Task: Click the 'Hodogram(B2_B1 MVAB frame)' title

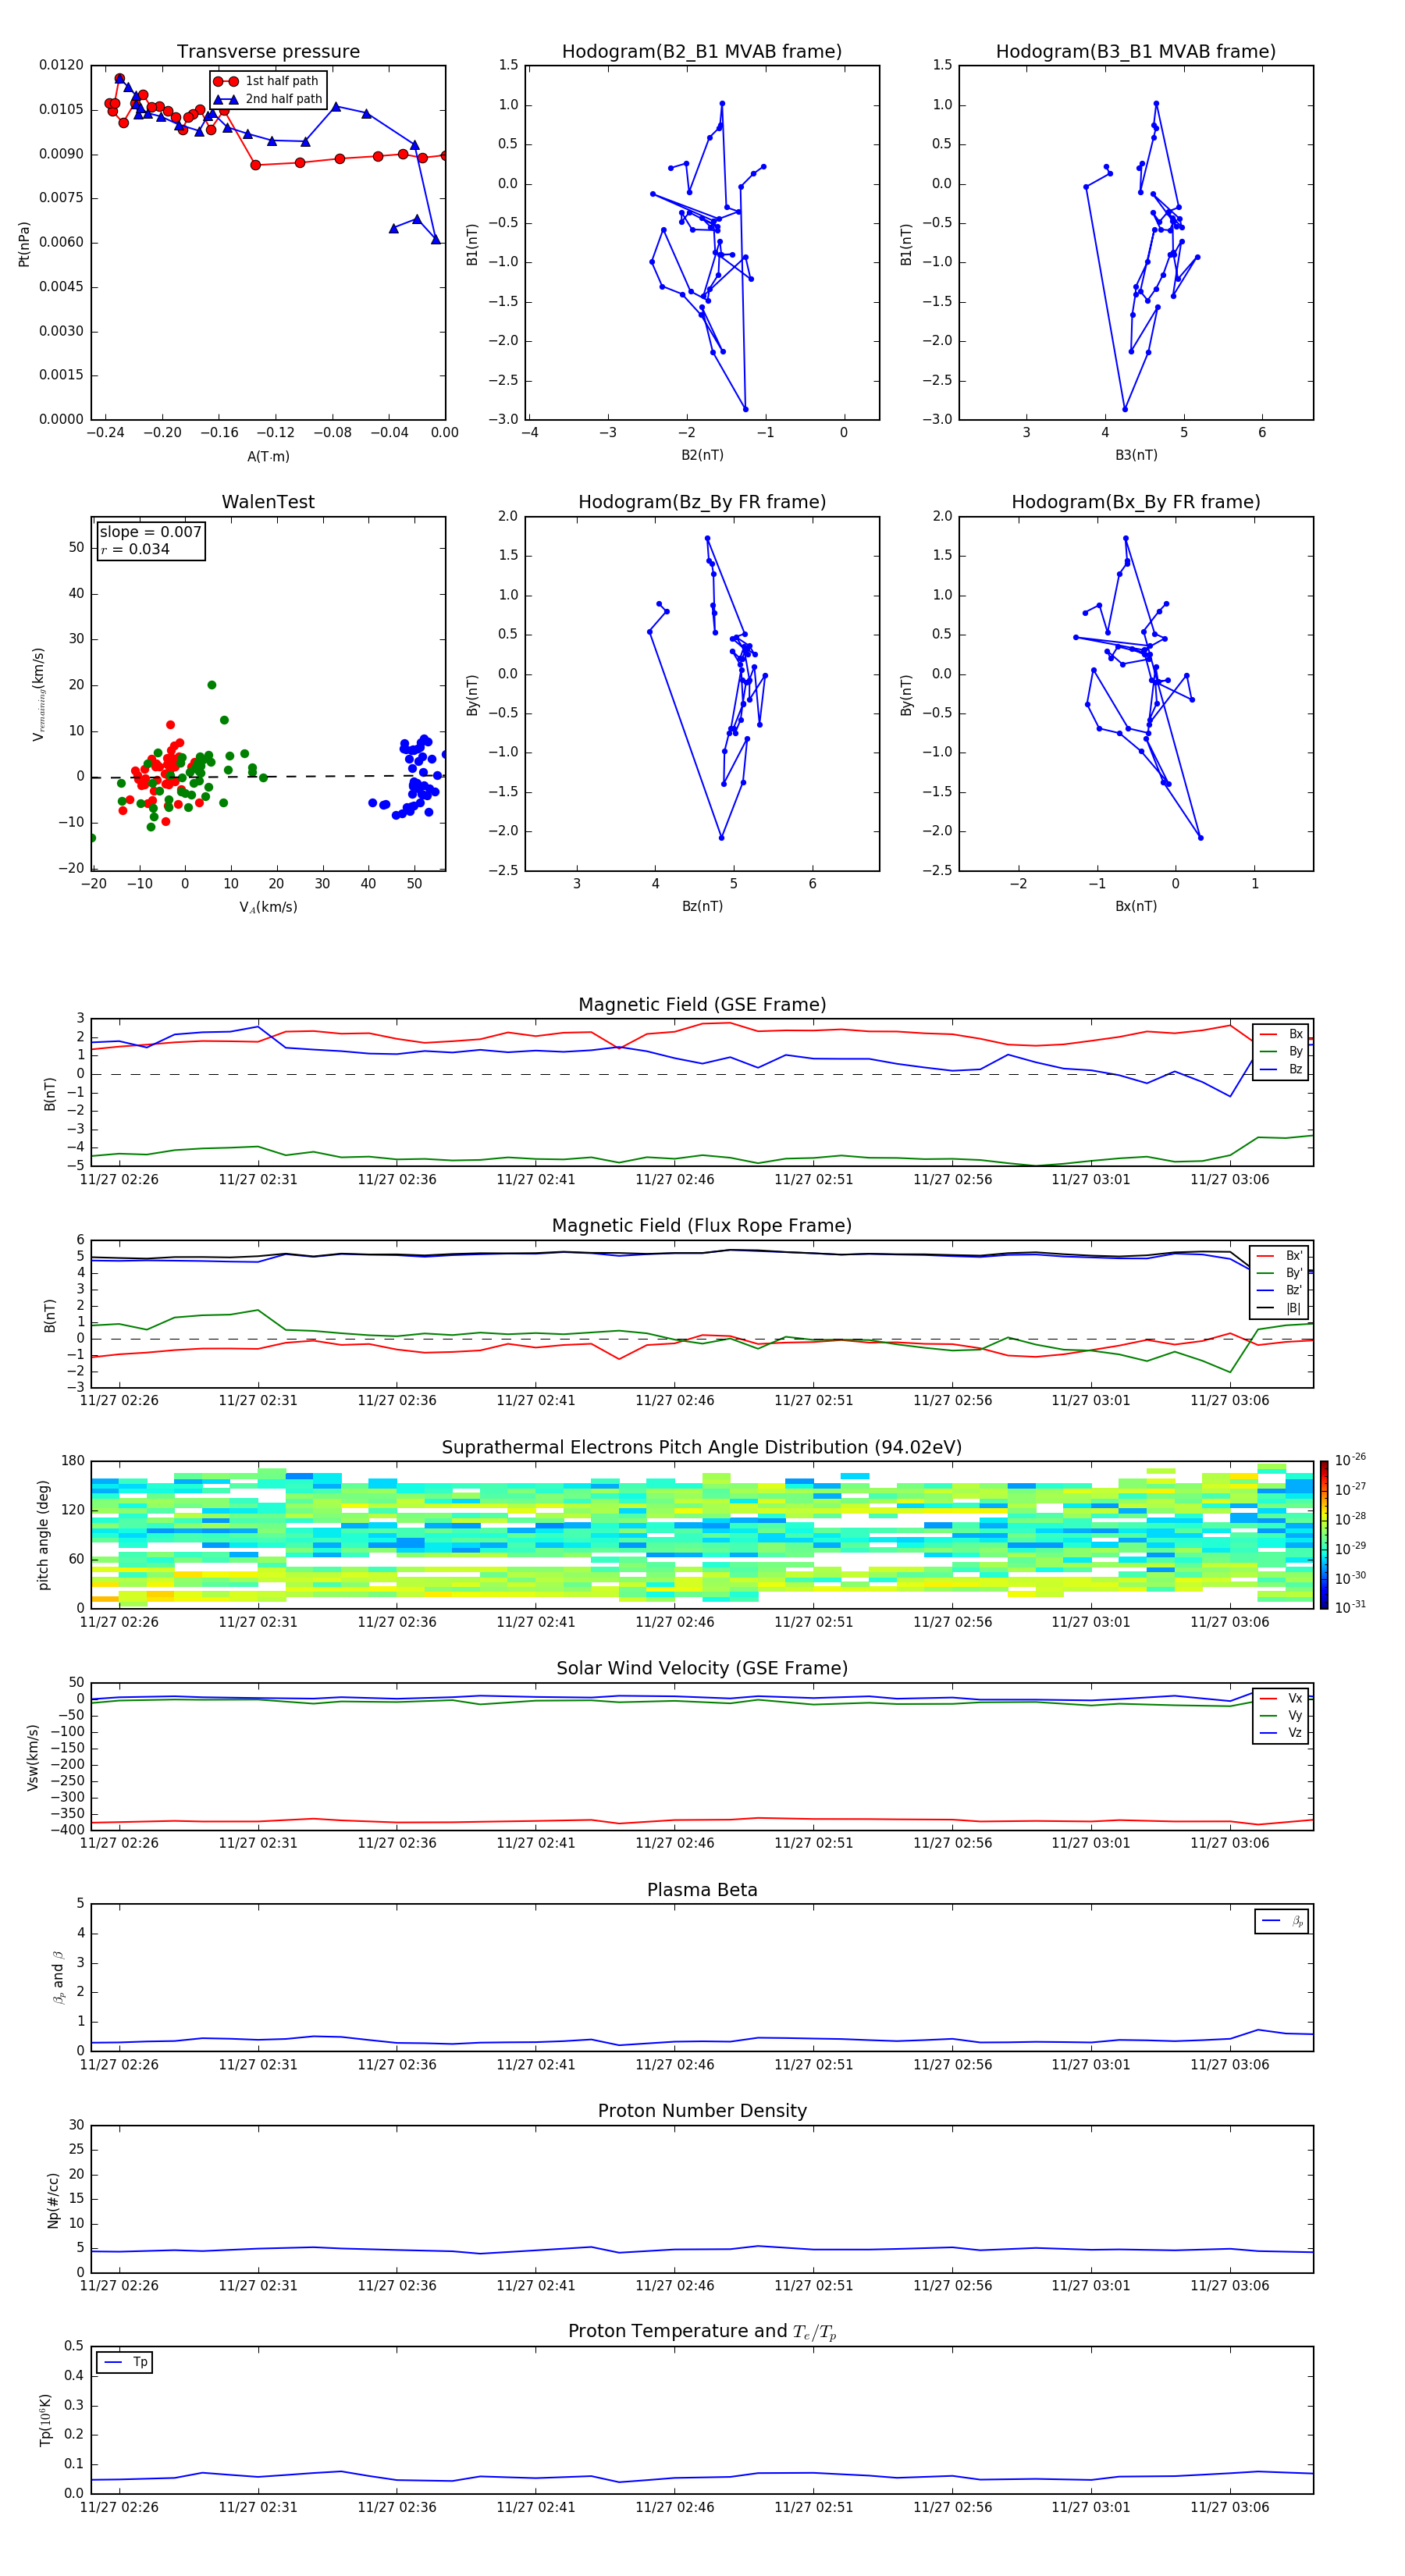Action: click(702, 52)
